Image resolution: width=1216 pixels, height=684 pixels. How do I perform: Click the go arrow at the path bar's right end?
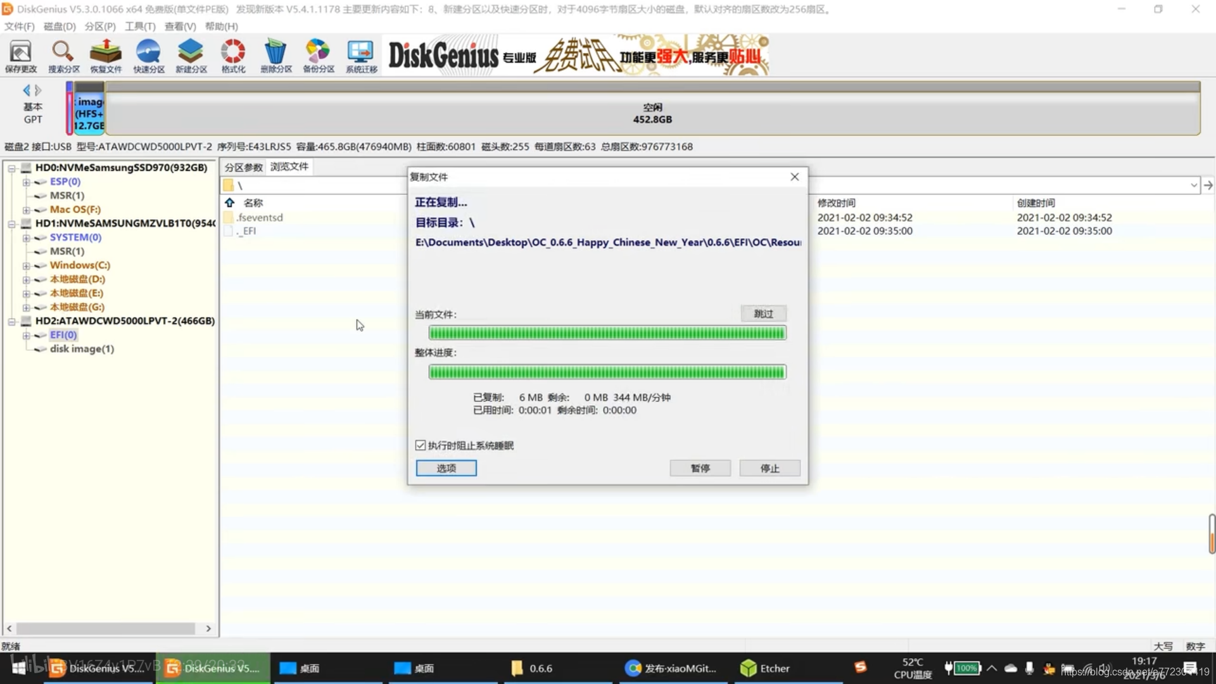(1208, 185)
